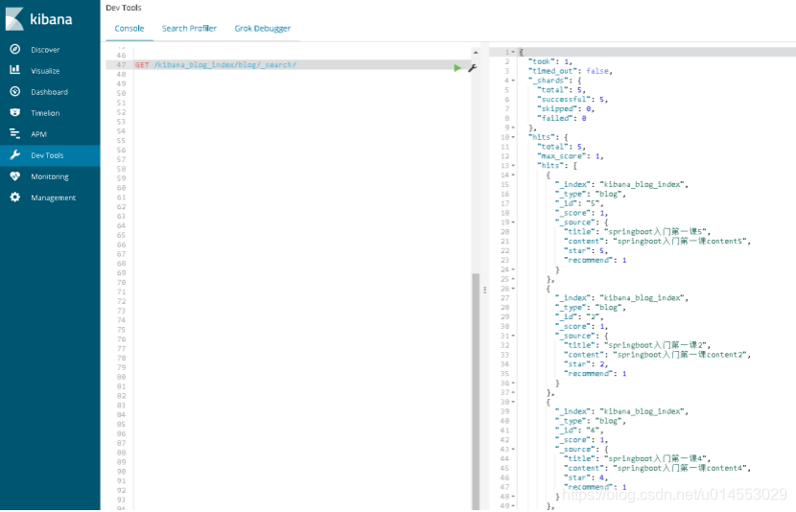Collapse third hit object at line 38
The width and height of the screenshot is (796, 512).
click(x=513, y=402)
